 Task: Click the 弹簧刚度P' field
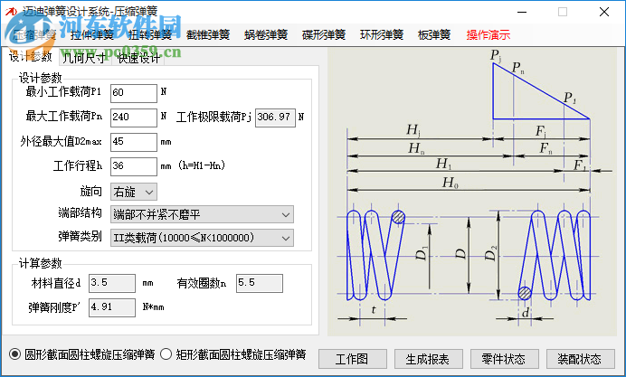pos(112,307)
